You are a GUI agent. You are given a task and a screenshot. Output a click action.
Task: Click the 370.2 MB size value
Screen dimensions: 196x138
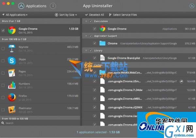(x=190, y=43)
